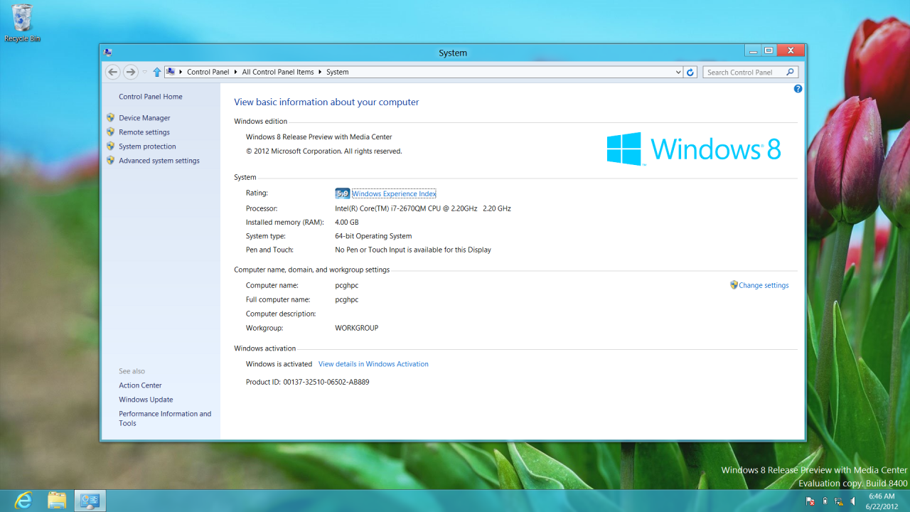The image size is (910, 512).
Task: Minimize the System window
Action: (x=753, y=50)
